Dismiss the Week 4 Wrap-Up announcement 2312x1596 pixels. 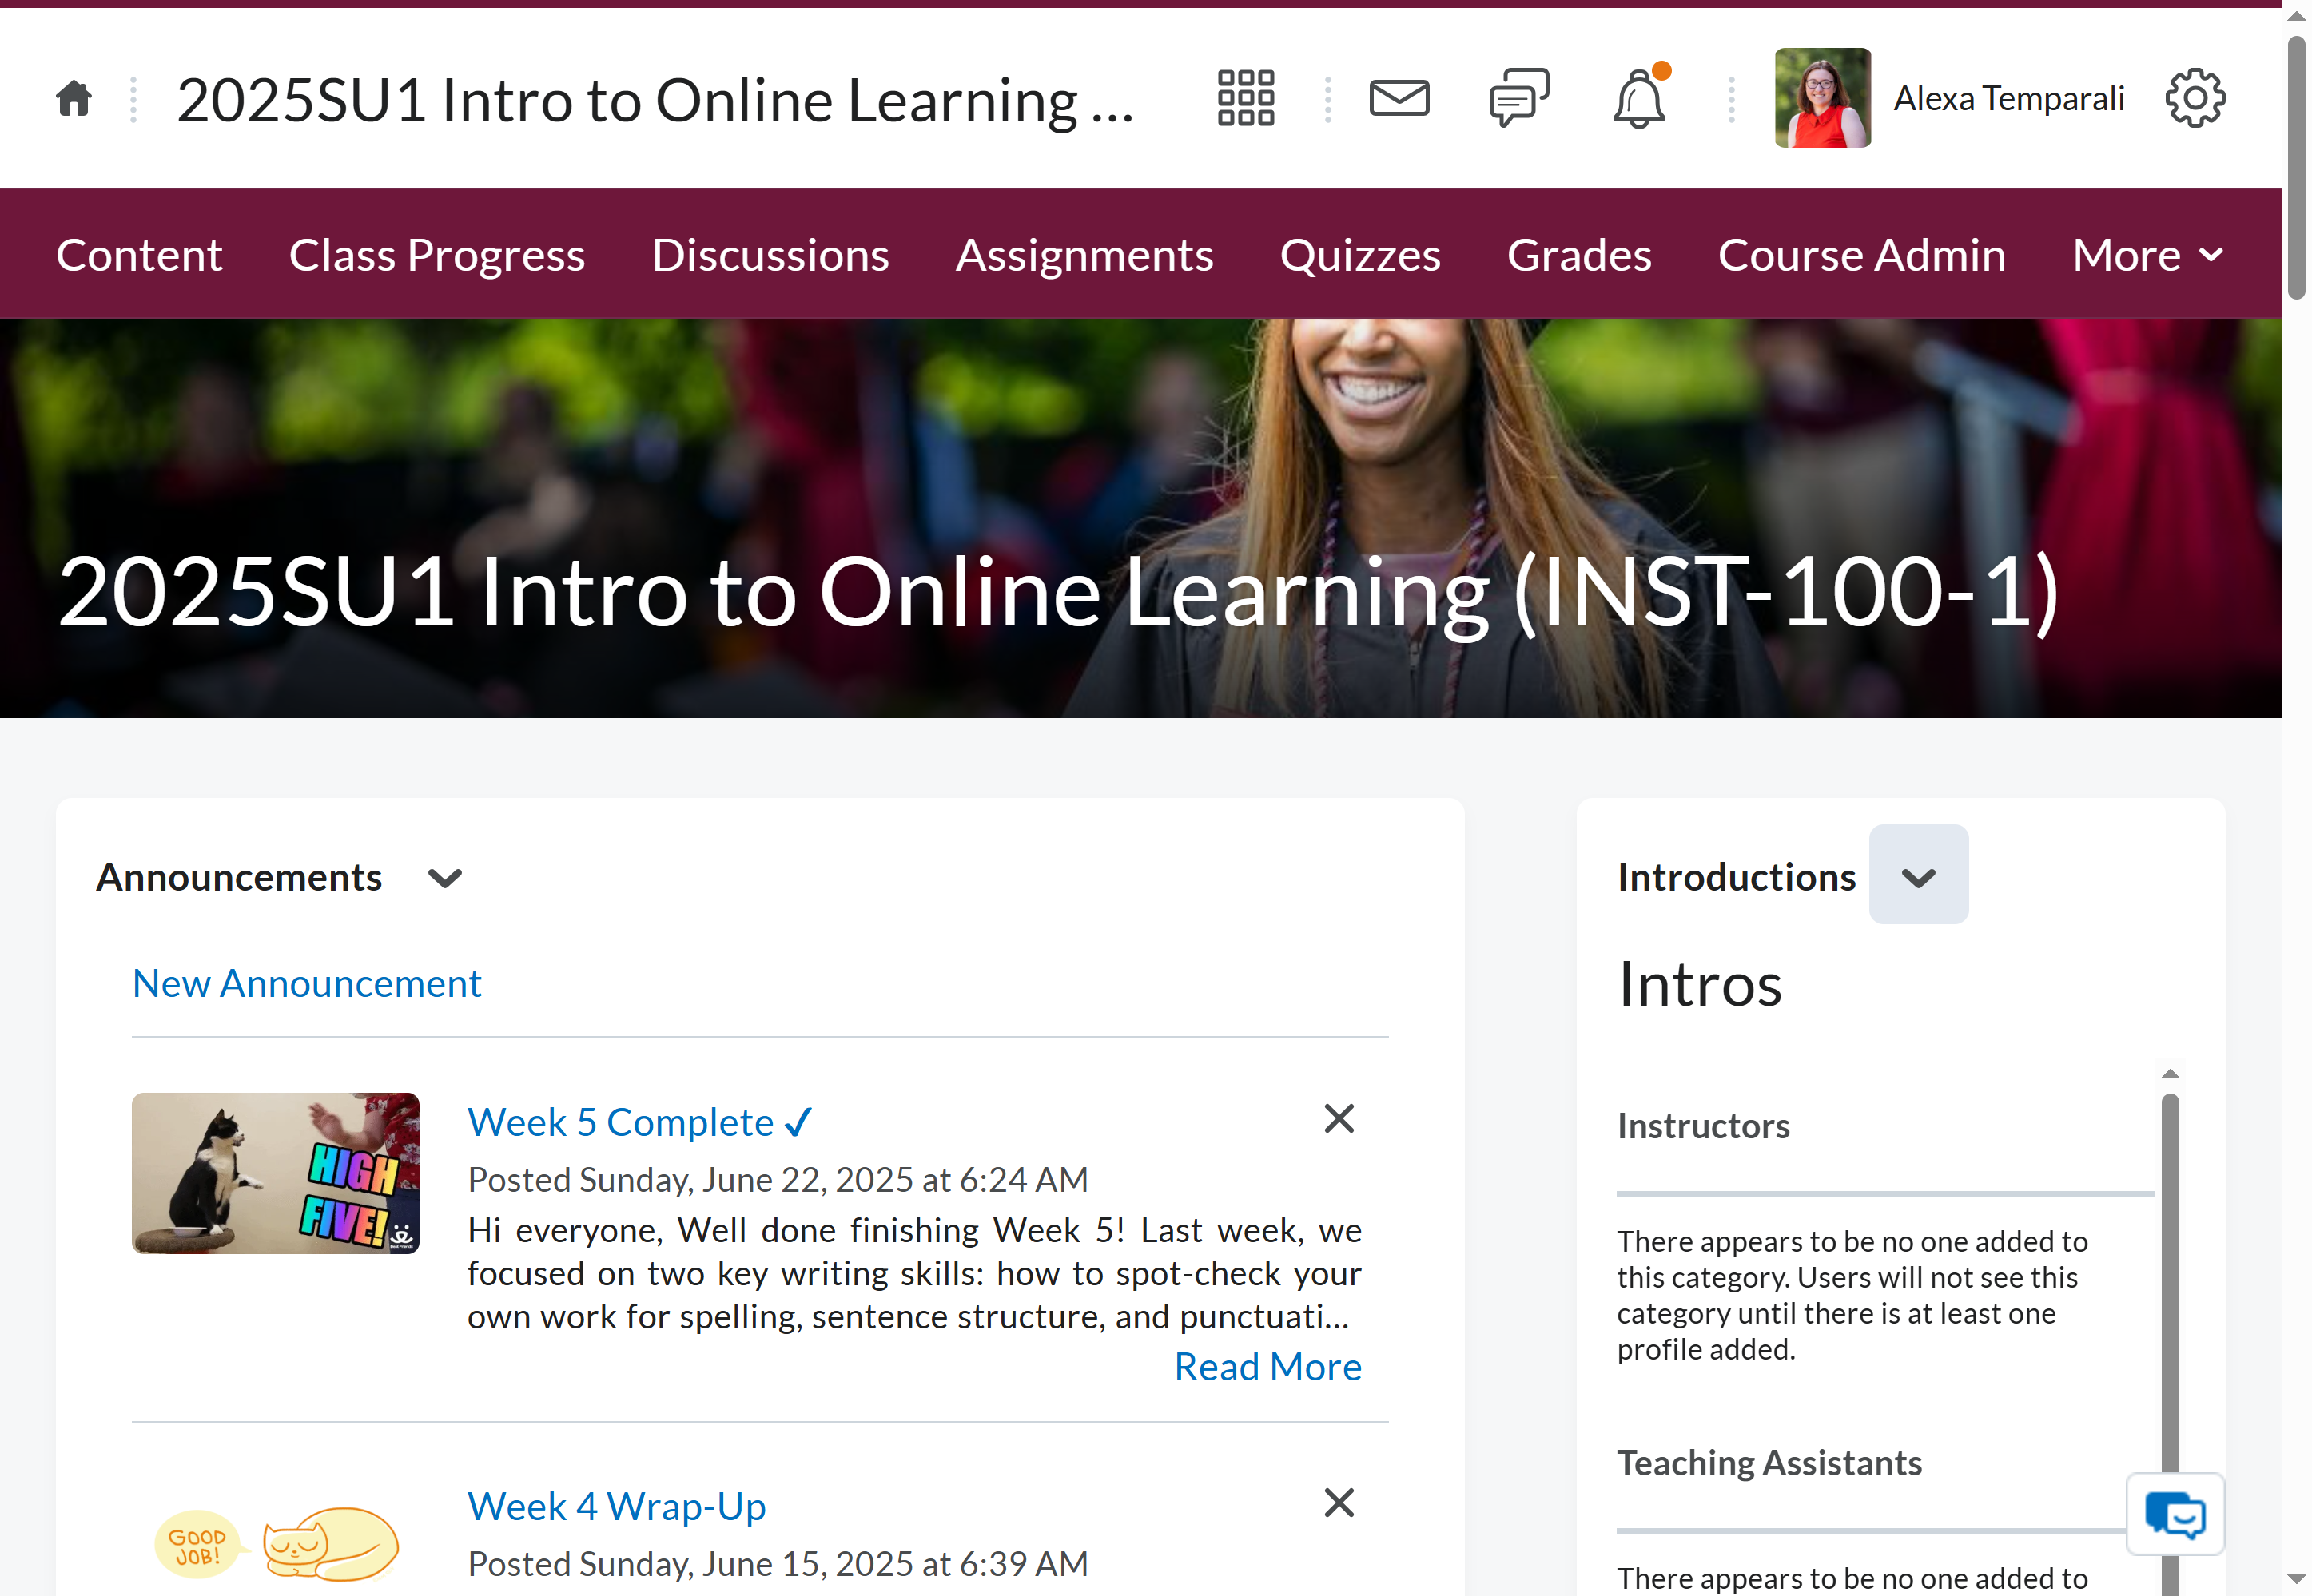tap(1339, 1502)
